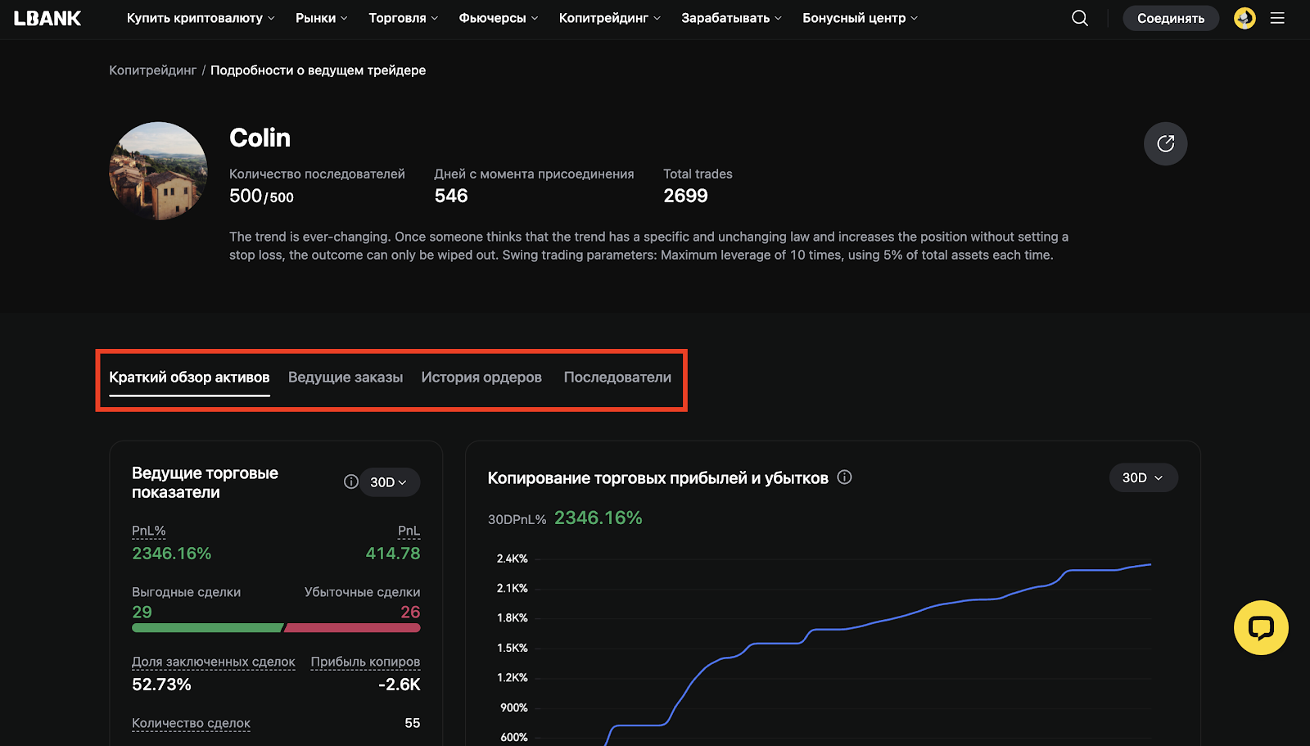Expand the Копитрейдинг menu
The width and height of the screenshot is (1310, 746).
click(x=610, y=18)
